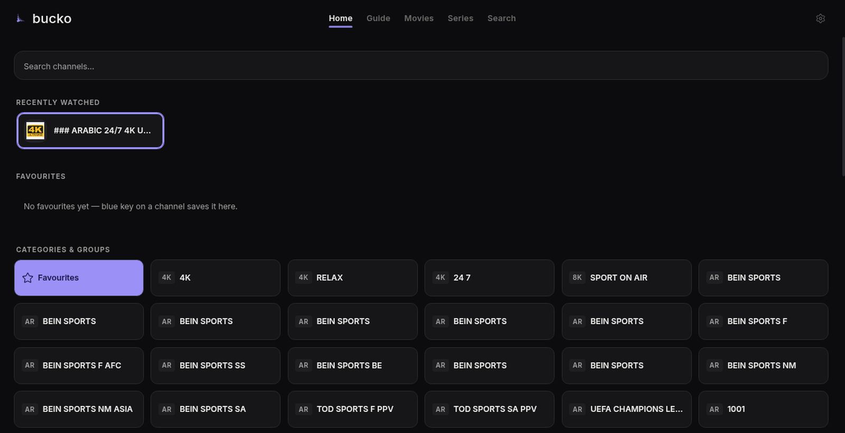The width and height of the screenshot is (845, 433).
Task: Select the AR 1001 group
Action: point(763,409)
